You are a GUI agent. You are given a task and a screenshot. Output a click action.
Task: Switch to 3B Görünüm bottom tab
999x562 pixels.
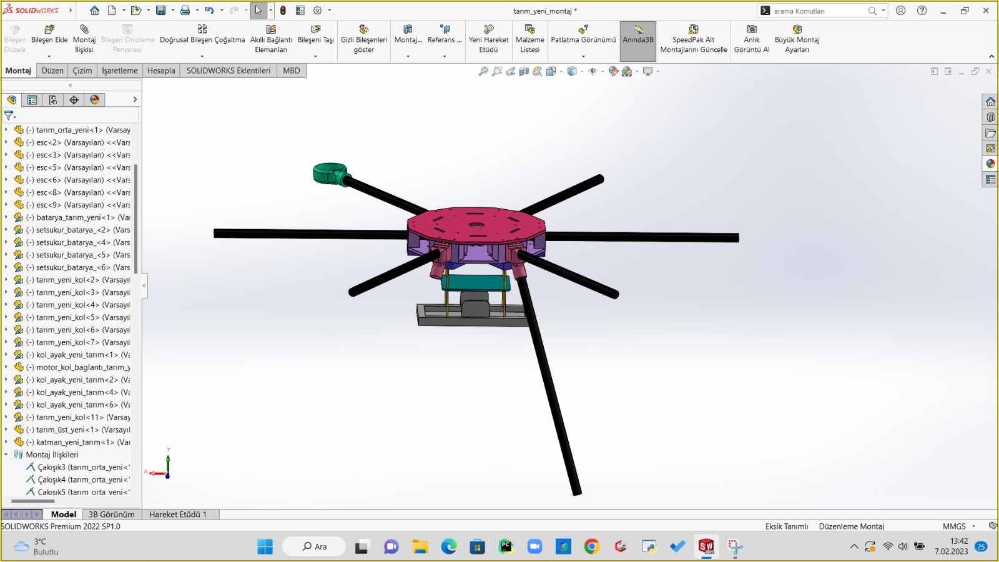tap(112, 515)
